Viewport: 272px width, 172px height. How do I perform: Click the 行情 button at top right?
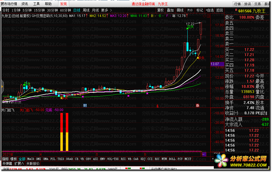(237, 4)
